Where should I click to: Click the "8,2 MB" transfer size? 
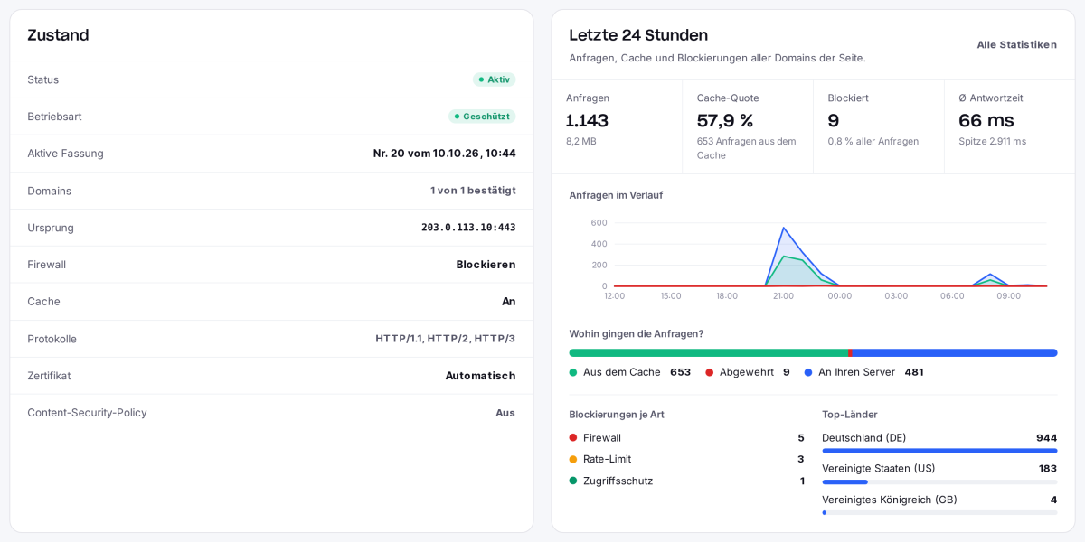coord(581,141)
